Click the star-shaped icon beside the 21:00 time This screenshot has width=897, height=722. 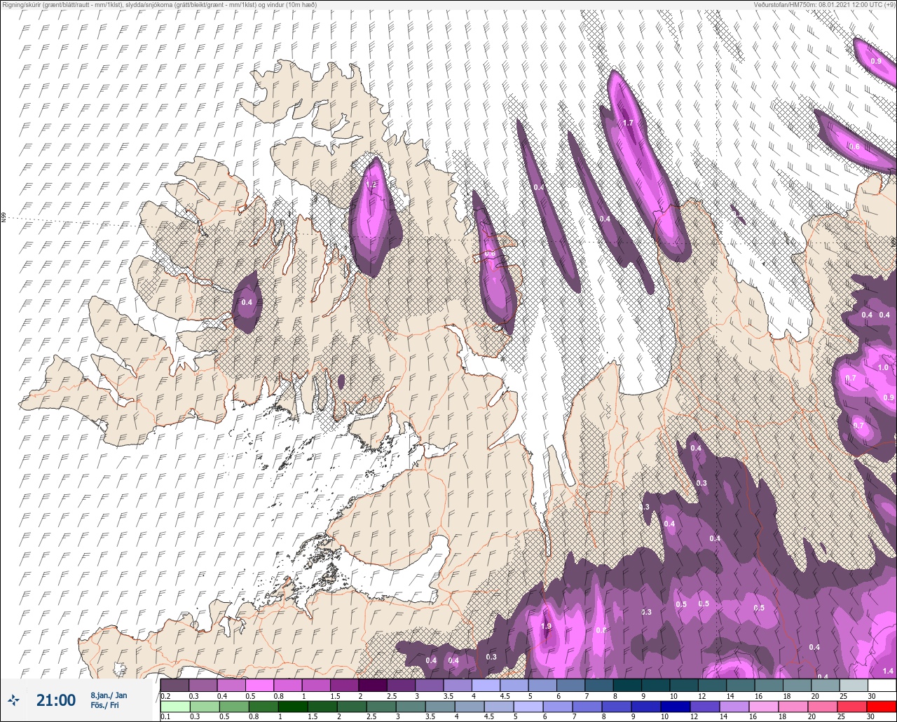pos(13,700)
